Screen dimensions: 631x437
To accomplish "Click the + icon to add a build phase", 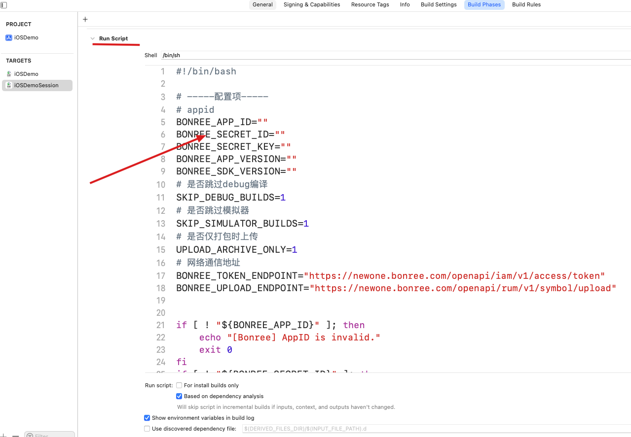I will coord(85,19).
